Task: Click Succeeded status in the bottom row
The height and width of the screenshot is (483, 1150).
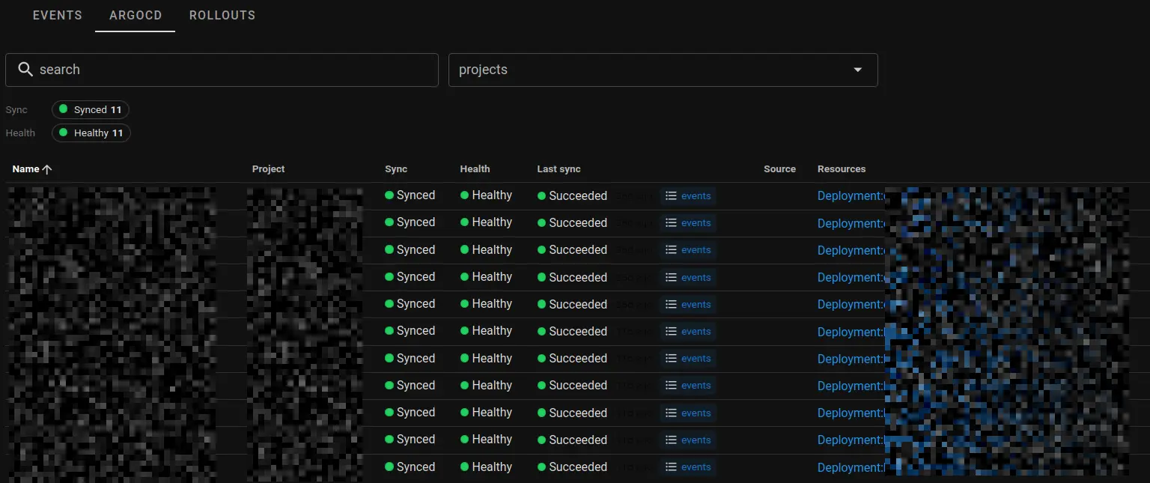Action: (x=572, y=467)
